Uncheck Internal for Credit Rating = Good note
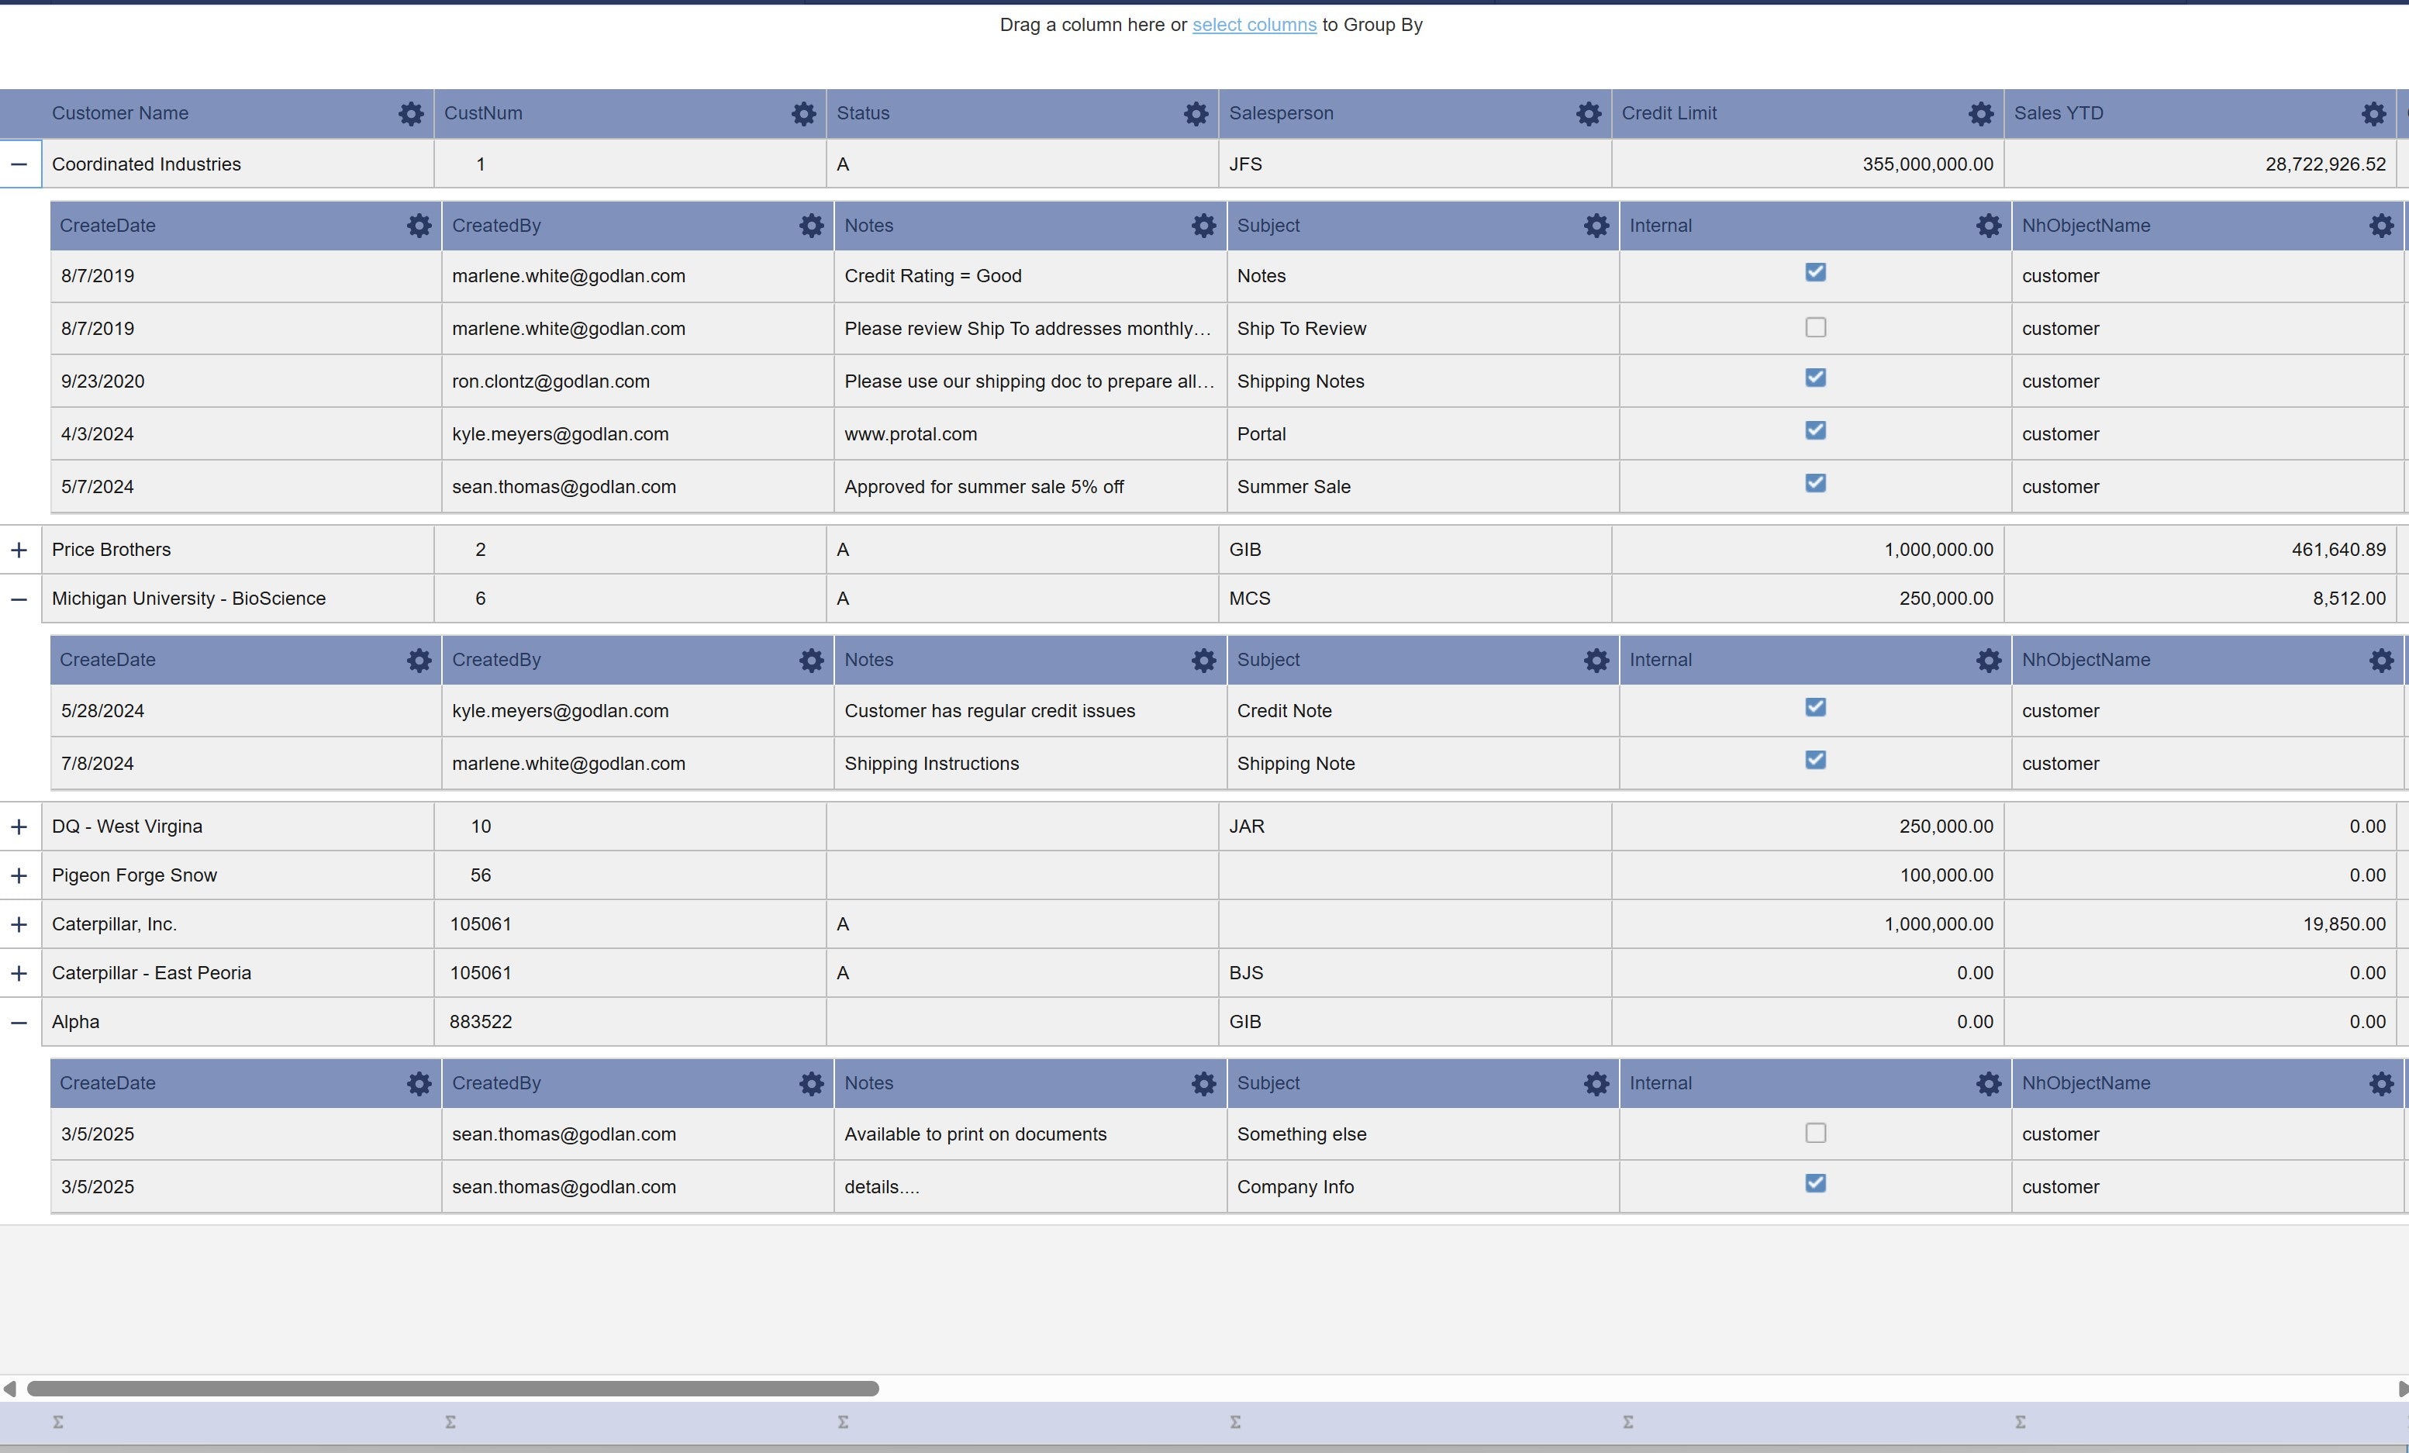Image resolution: width=2409 pixels, height=1453 pixels. pyautogui.click(x=1814, y=273)
